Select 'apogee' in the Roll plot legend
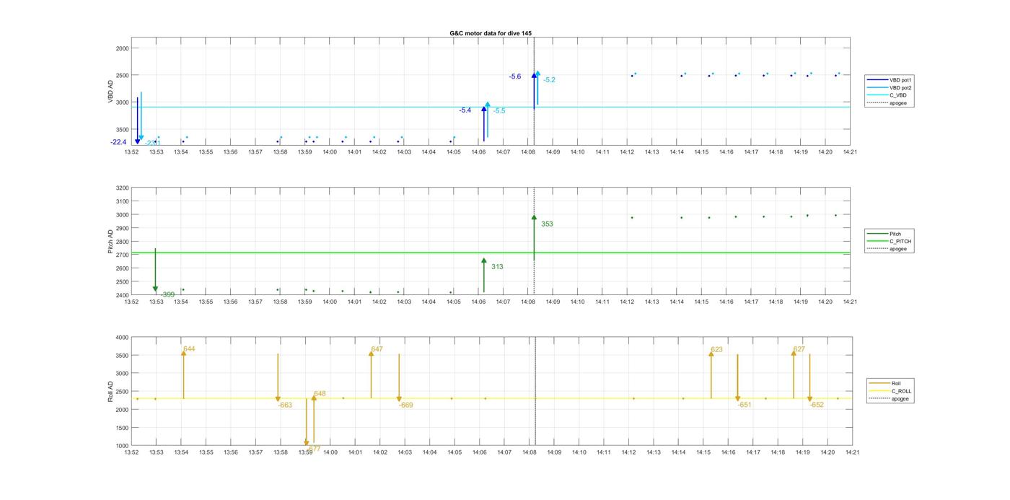 (x=891, y=398)
